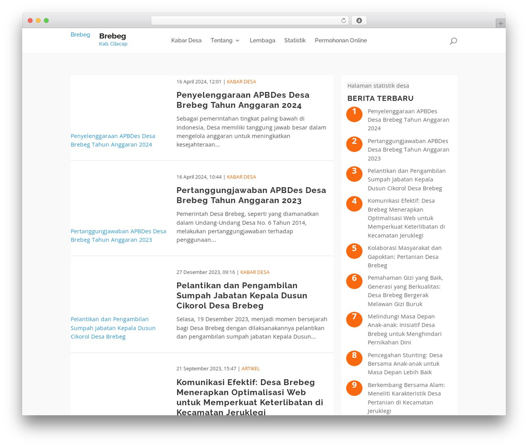Open sidebar item Komunikasi Efektif
Screen dimensions: 528x447
click(x=406, y=218)
